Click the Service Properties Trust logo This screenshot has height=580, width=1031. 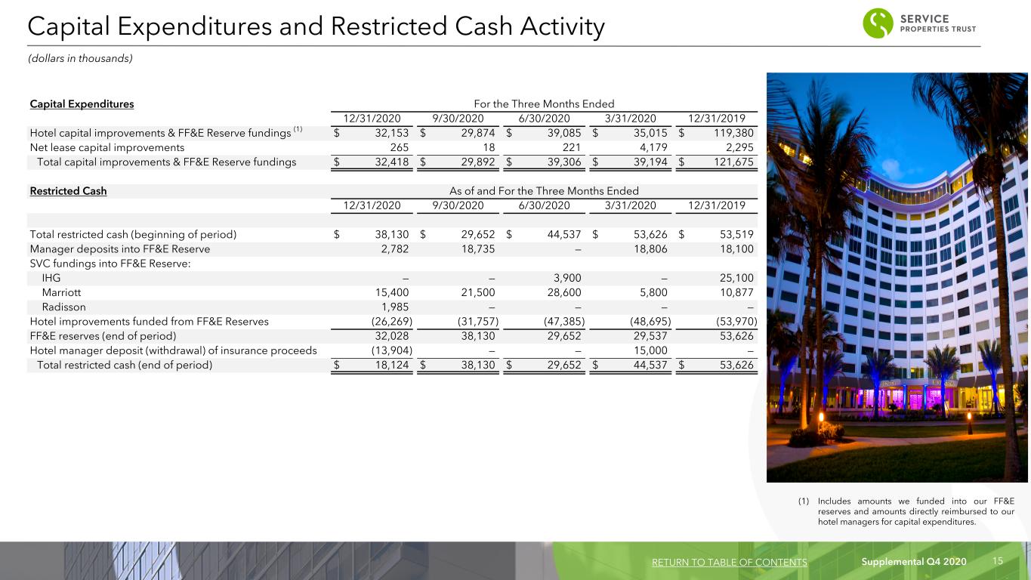tap(919, 23)
